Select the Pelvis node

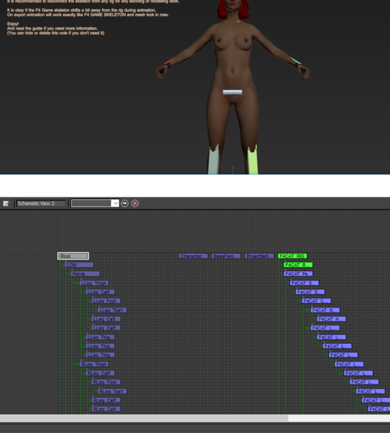click(x=85, y=274)
